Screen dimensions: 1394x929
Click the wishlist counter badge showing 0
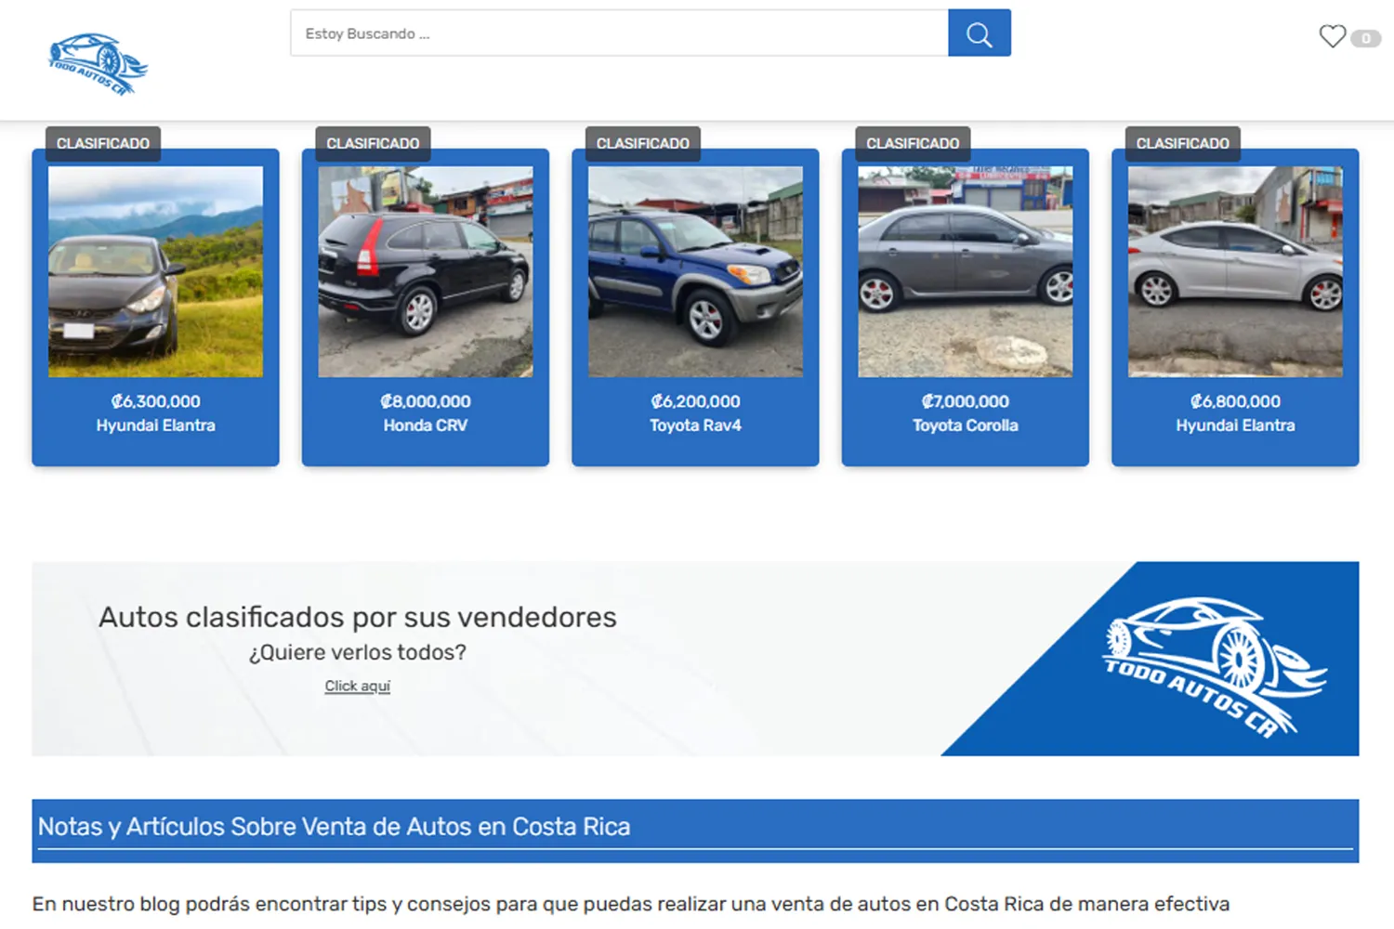tap(1365, 38)
